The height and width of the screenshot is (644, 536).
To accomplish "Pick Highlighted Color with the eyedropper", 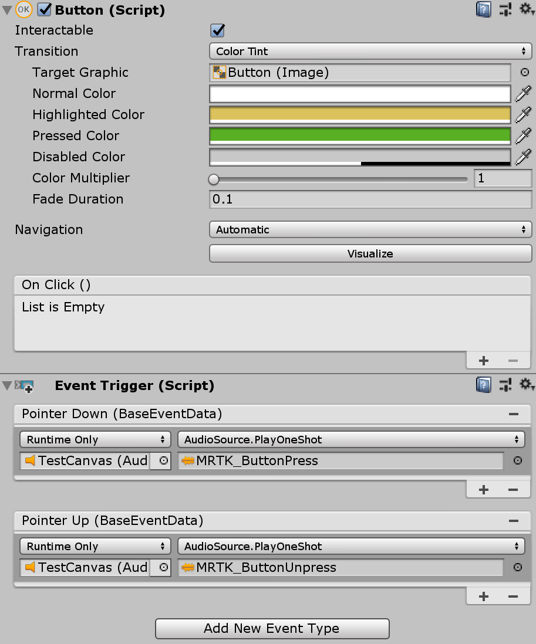I will (524, 114).
